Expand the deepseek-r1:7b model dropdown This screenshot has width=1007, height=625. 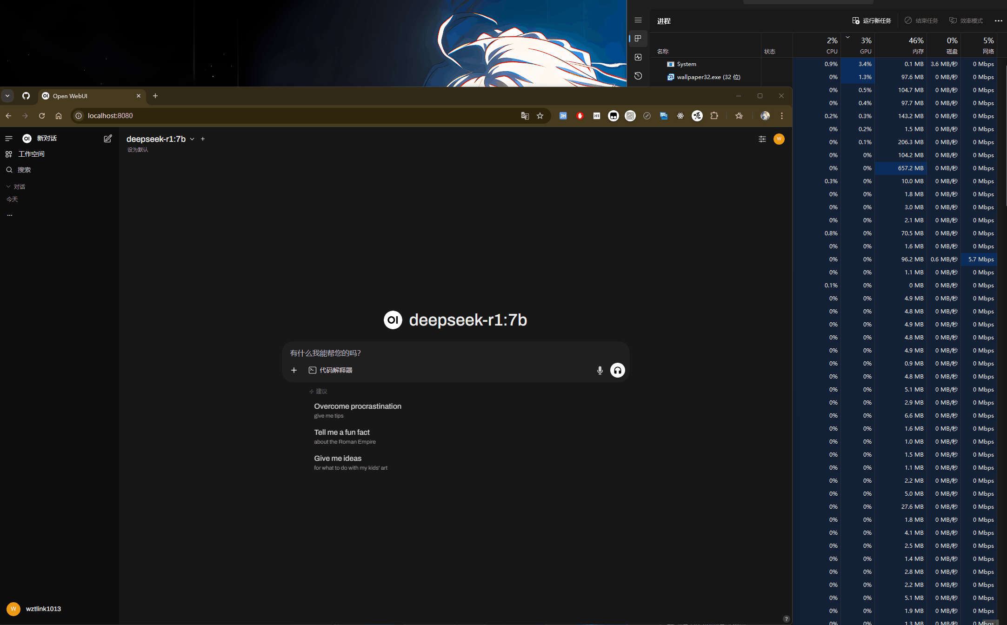click(x=192, y=139)
